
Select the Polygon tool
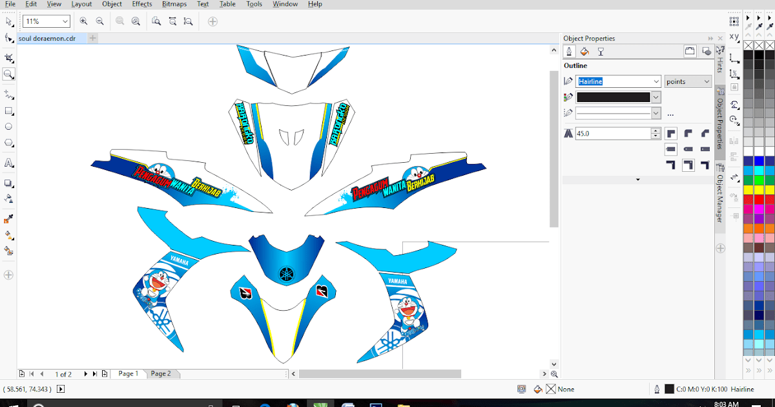[x=8, y=143]
